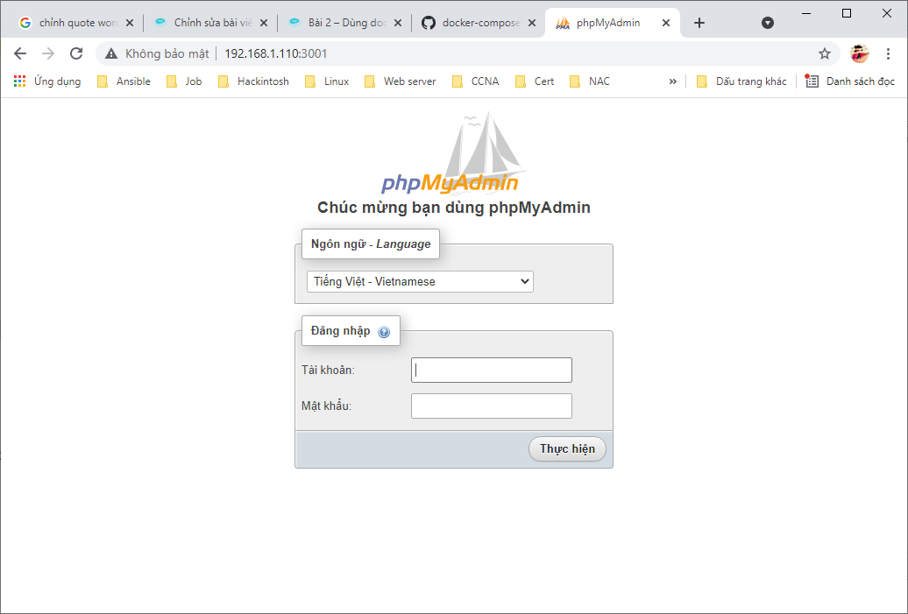Open the Chrome three-dot menu
Viewport: 908px width, 614px height.
(x=888, y=53)
